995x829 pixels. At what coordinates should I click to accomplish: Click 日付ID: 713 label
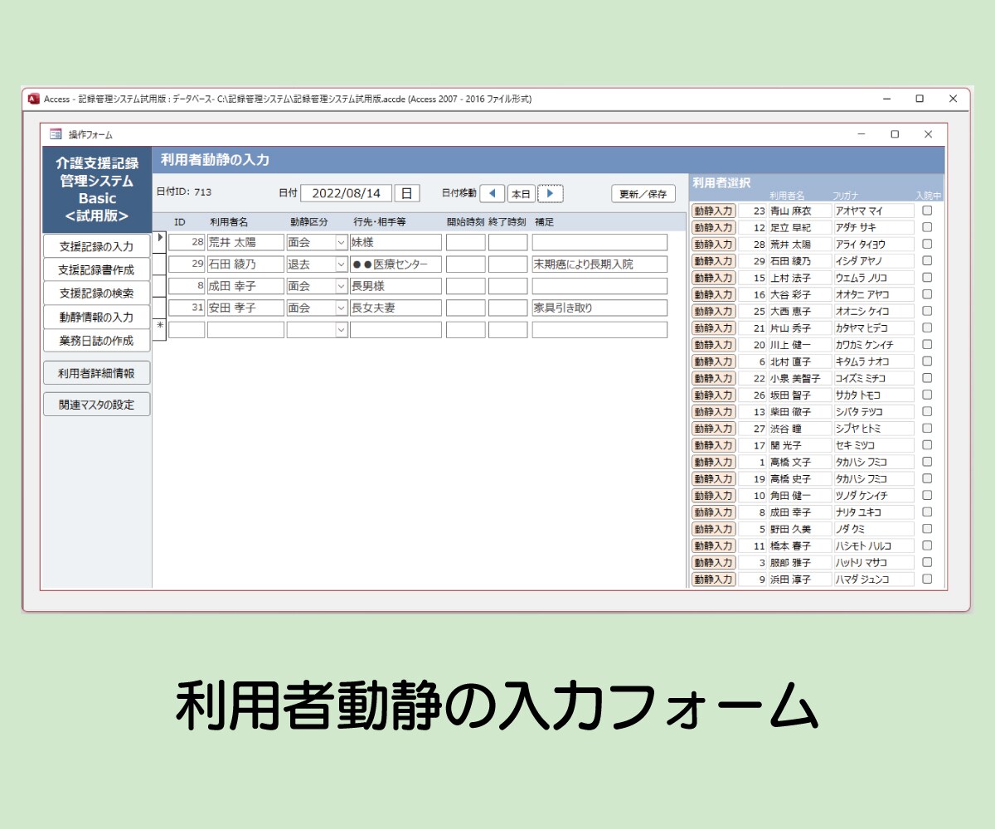click(x=184, y=192)
